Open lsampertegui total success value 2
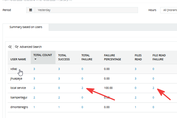 (x=59, y=97)
